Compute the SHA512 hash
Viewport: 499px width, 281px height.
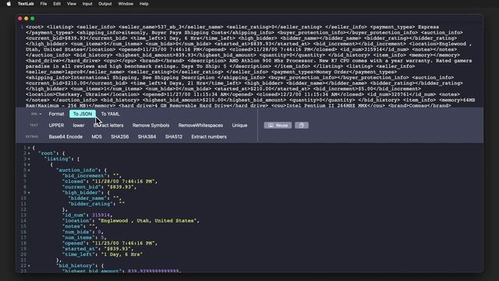pyautogui.click(x=174, y=137)
